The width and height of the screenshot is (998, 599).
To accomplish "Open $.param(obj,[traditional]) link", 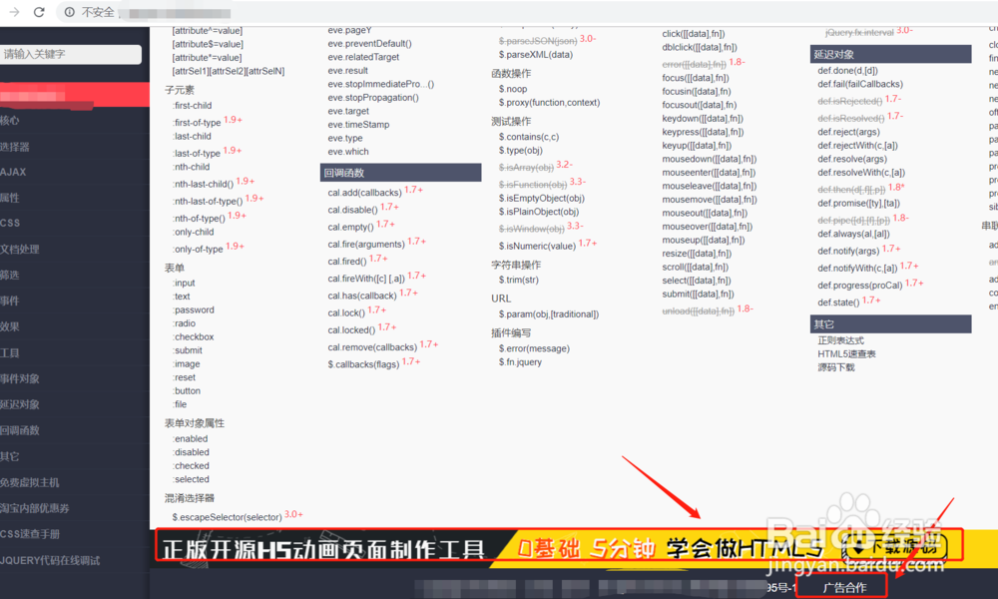I will [x=549, y=313].
